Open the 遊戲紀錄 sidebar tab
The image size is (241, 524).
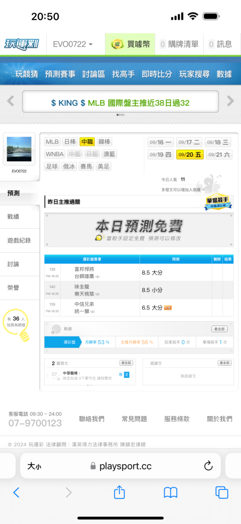point(20,241)
